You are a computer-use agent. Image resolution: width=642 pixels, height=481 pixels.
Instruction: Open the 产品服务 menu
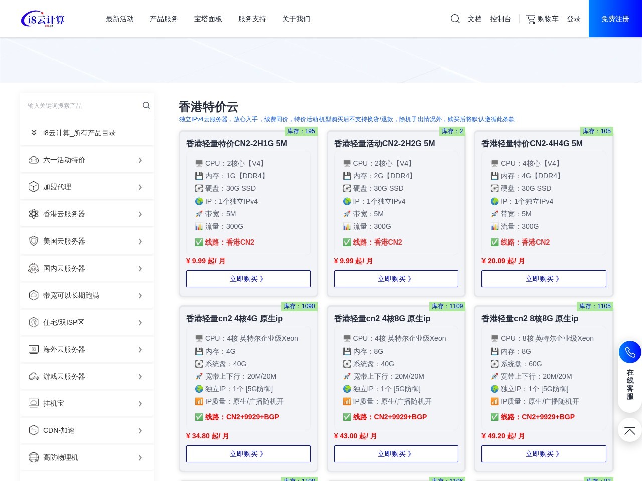click(x=164, y=19)
